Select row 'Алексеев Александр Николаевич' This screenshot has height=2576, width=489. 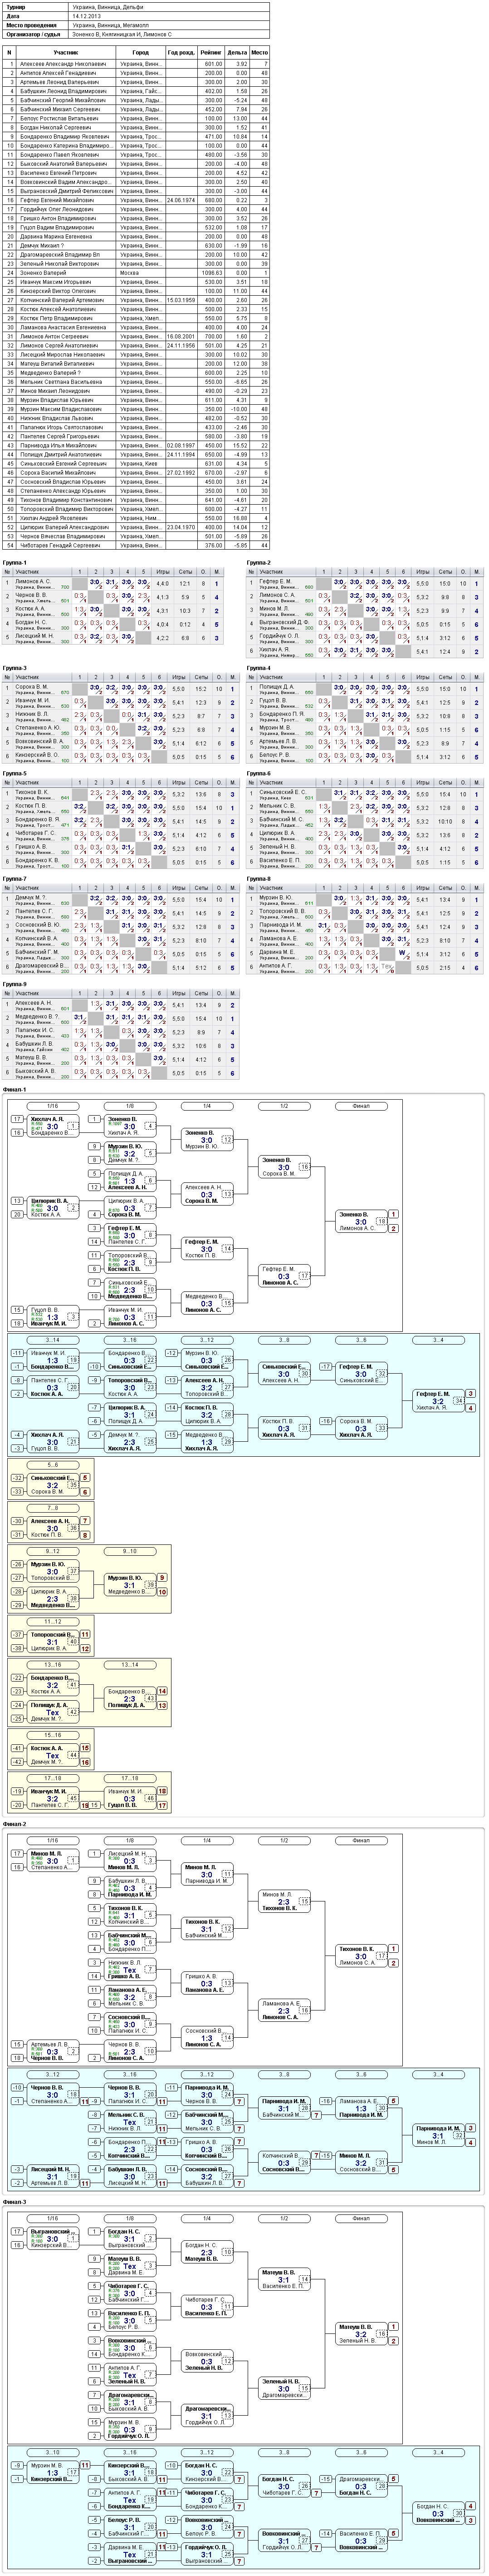pos(137,64)
